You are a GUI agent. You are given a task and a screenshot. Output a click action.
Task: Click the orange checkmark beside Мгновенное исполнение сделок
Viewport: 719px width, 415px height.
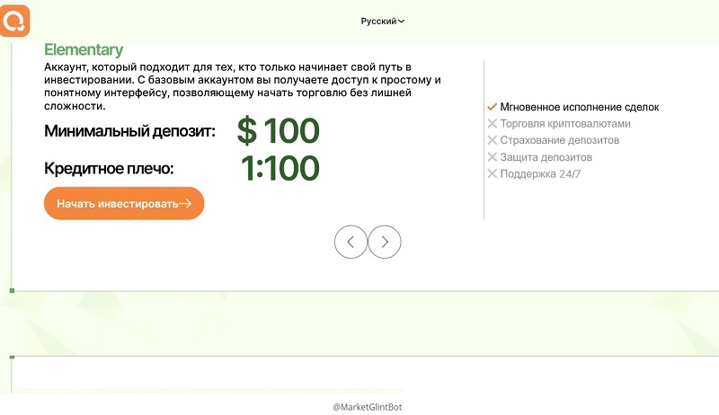[492, 107]
